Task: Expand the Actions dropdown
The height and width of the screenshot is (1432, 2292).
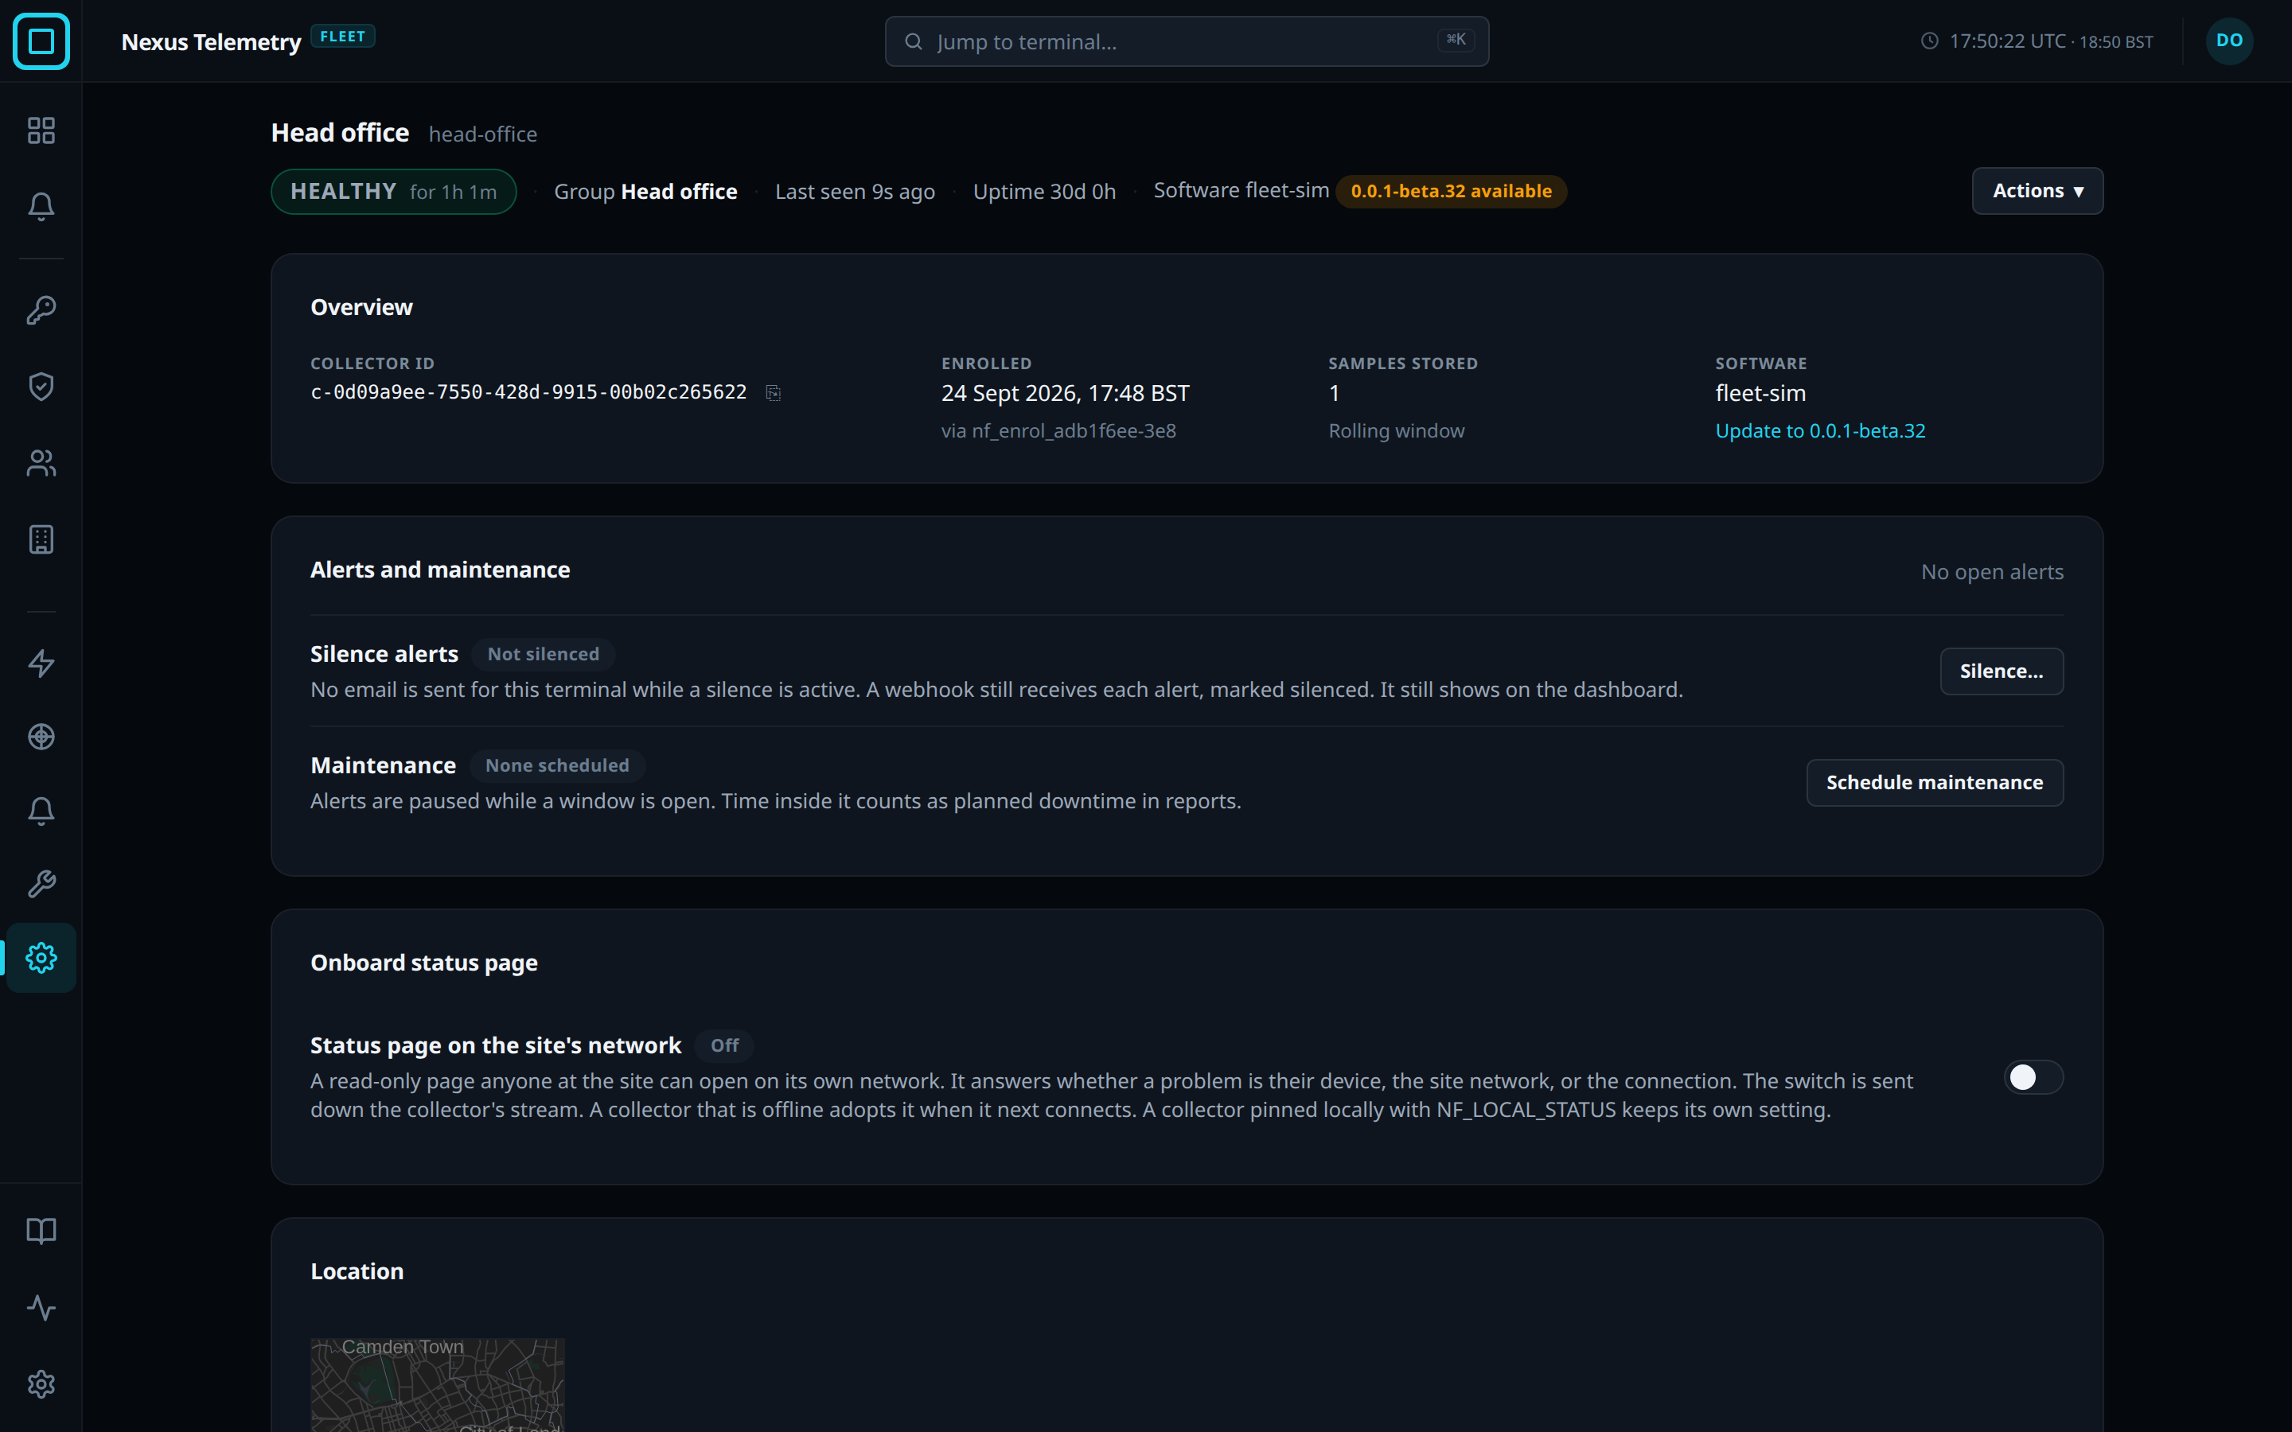Action: 2037,191
